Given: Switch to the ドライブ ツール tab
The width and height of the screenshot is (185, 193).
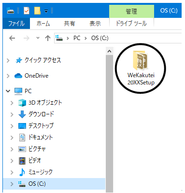Looking at the screenshot, I should 131,24.
